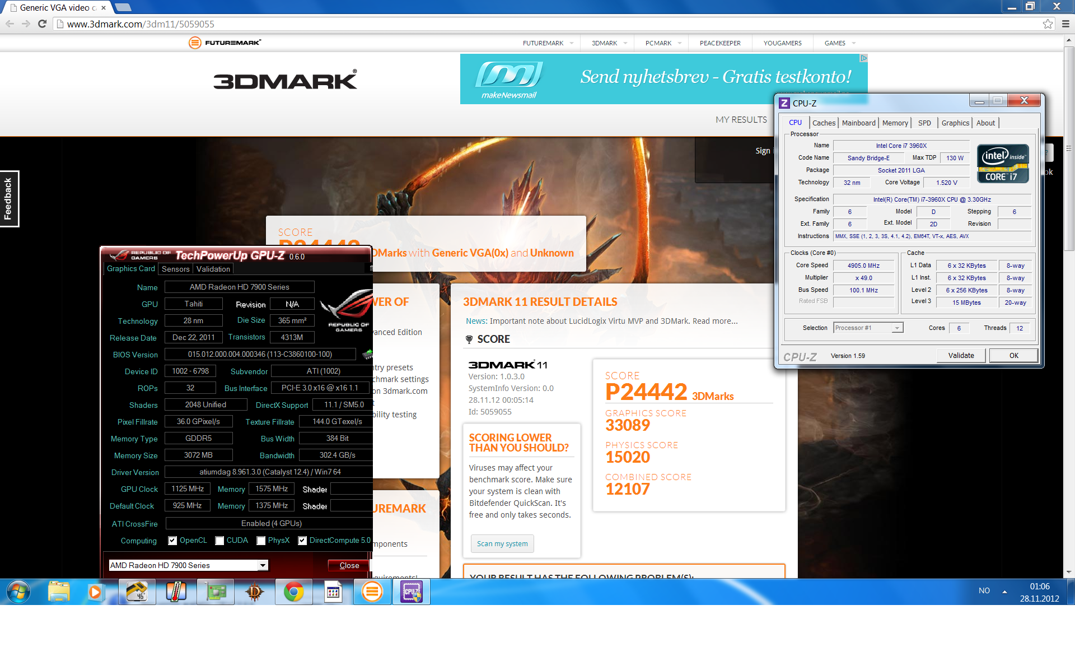This screenshot has height=670, width=1075.
Task: Click the 3DMARK site logo
Action: 285,80
